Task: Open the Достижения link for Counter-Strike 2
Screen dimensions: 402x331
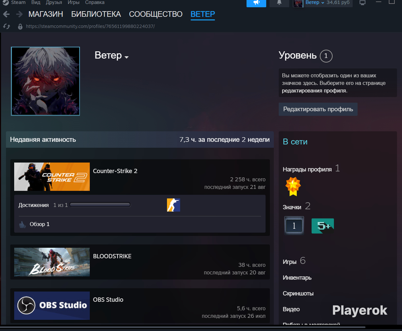Action: coord(33,205)
